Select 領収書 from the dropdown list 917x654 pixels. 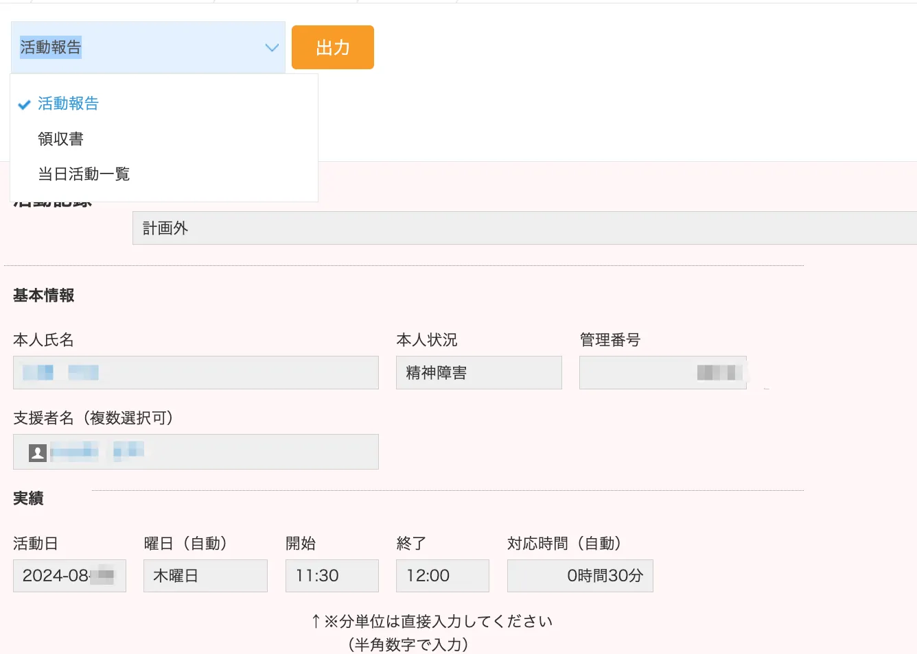point(61,139)
